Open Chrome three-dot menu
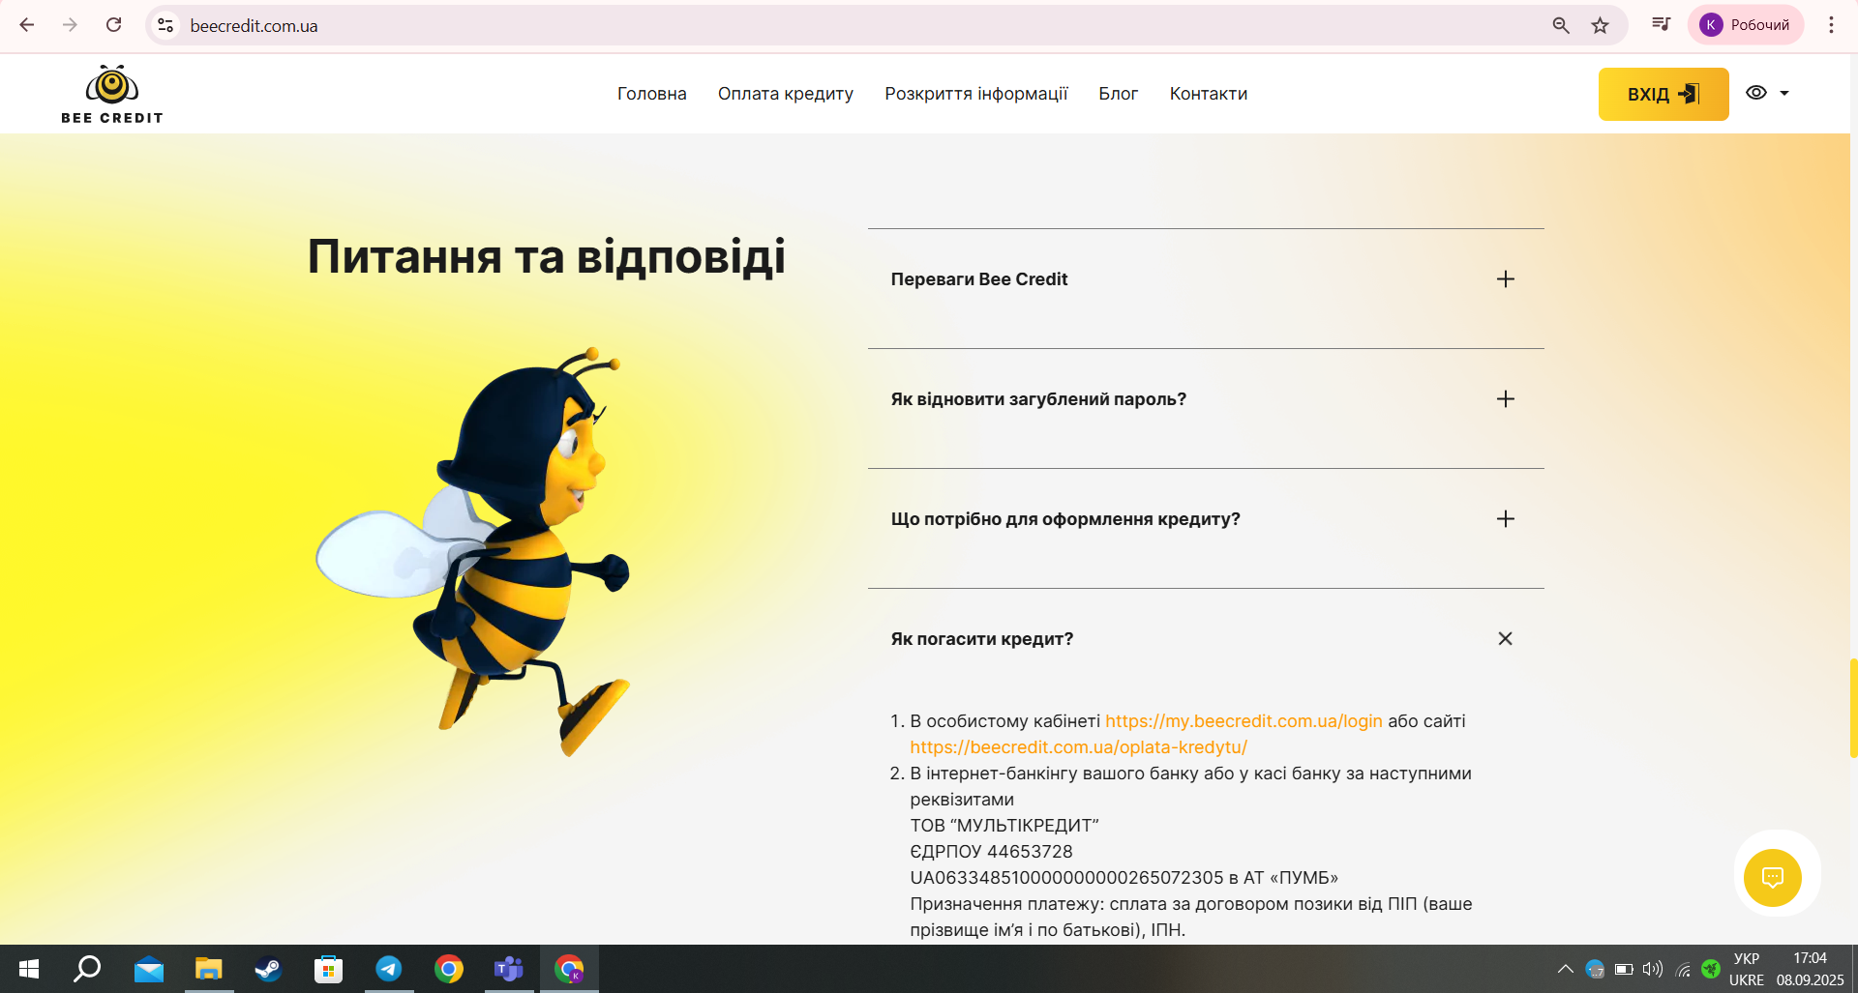 point(1831,25)
